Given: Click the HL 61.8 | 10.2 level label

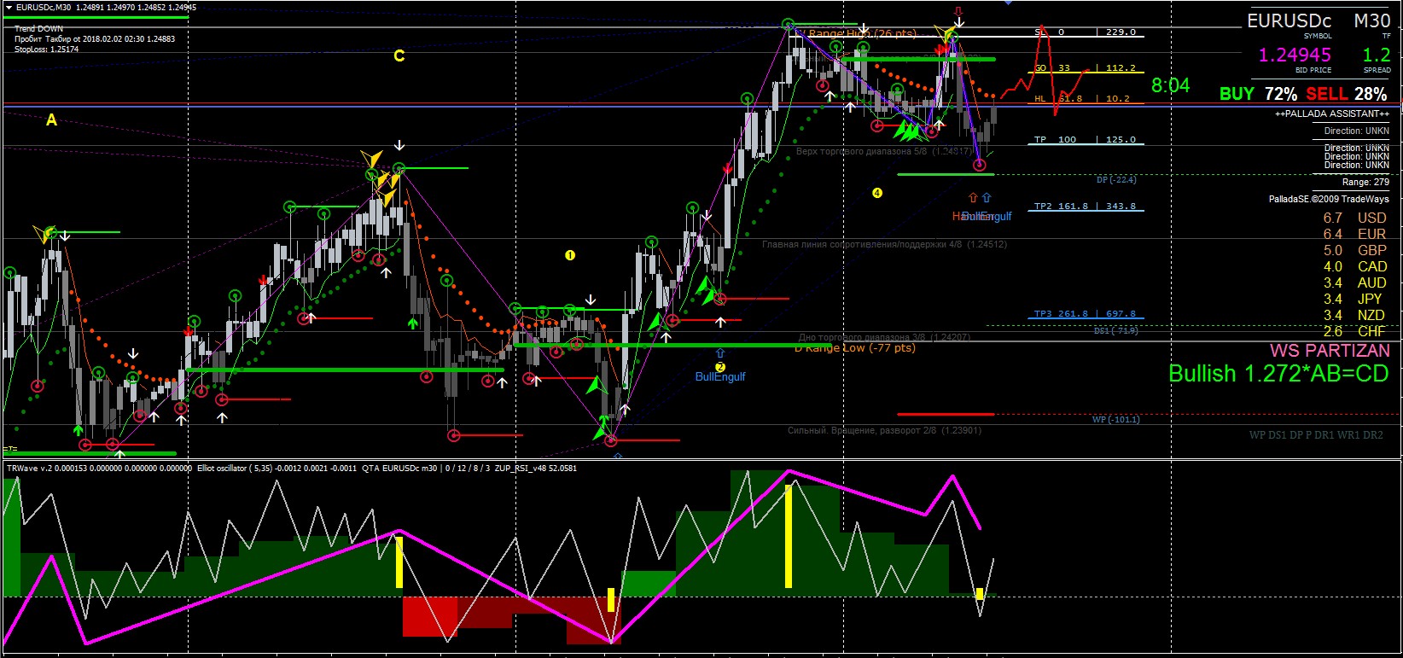Looking at the screenshot, I should pyautogui.click(x=1082, y=99).
